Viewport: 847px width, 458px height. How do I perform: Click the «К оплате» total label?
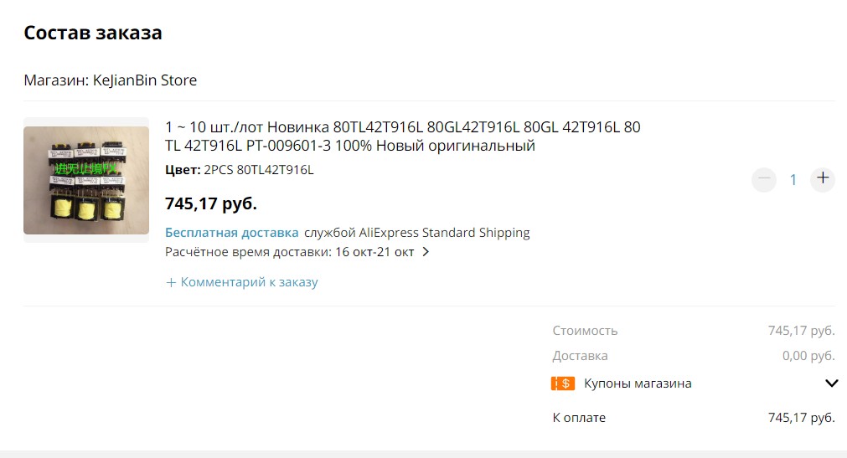[x=578, y=418]
